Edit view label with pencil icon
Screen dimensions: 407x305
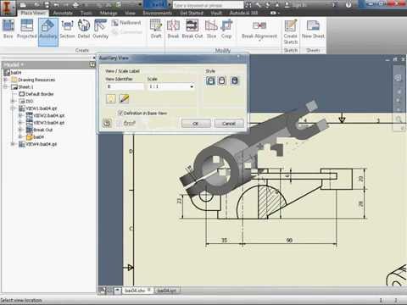click(124, 98)
